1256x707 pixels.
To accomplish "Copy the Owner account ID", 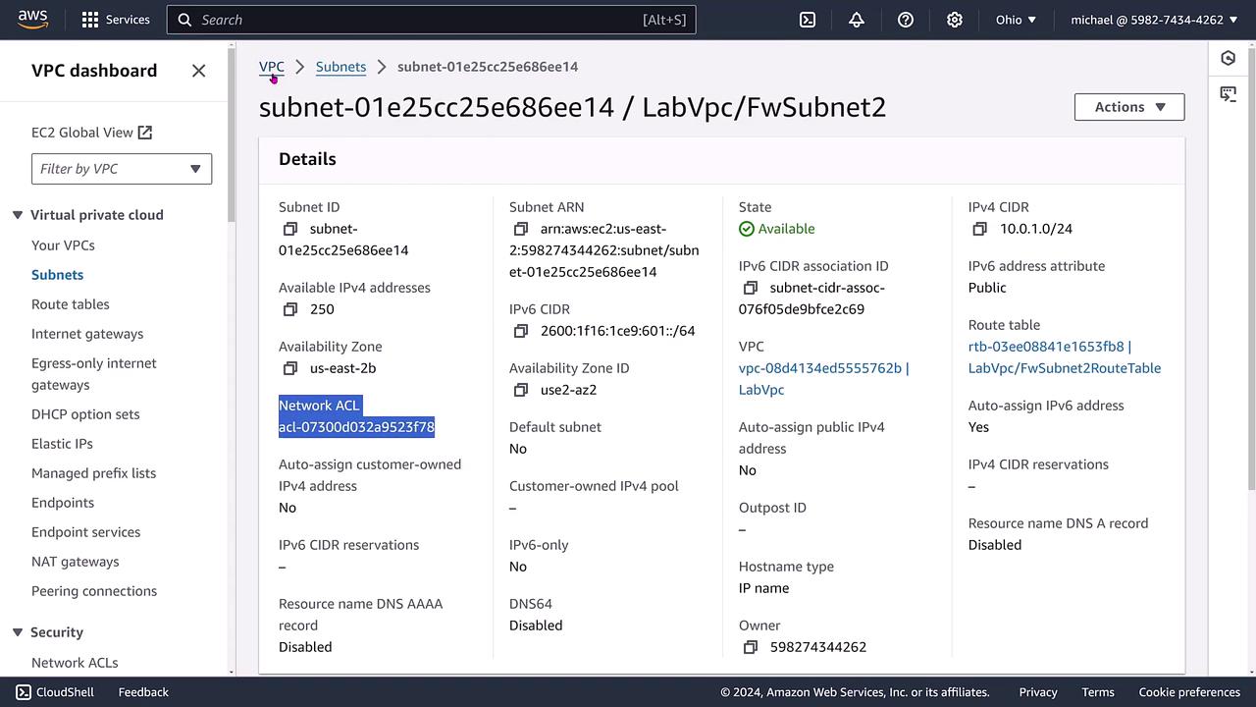I will [x=751, y=647].
